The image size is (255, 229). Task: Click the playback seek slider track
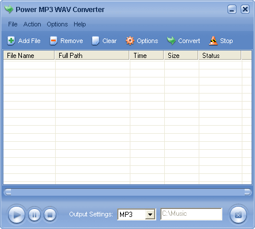[x=127, y=192]
